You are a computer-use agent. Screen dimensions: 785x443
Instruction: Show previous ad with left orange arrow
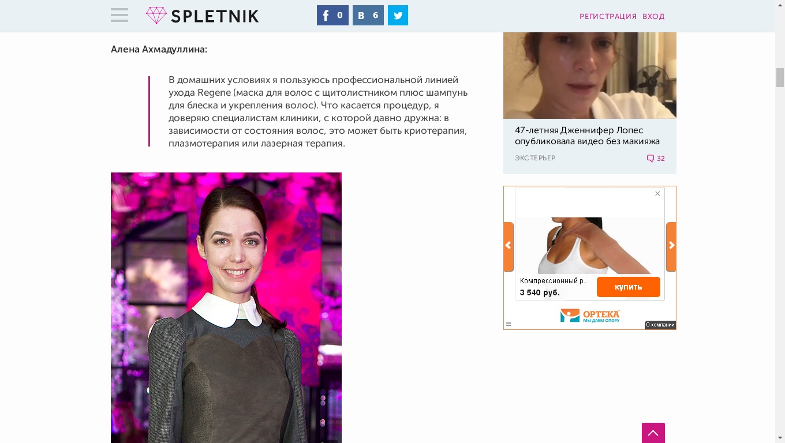point(509,246)
